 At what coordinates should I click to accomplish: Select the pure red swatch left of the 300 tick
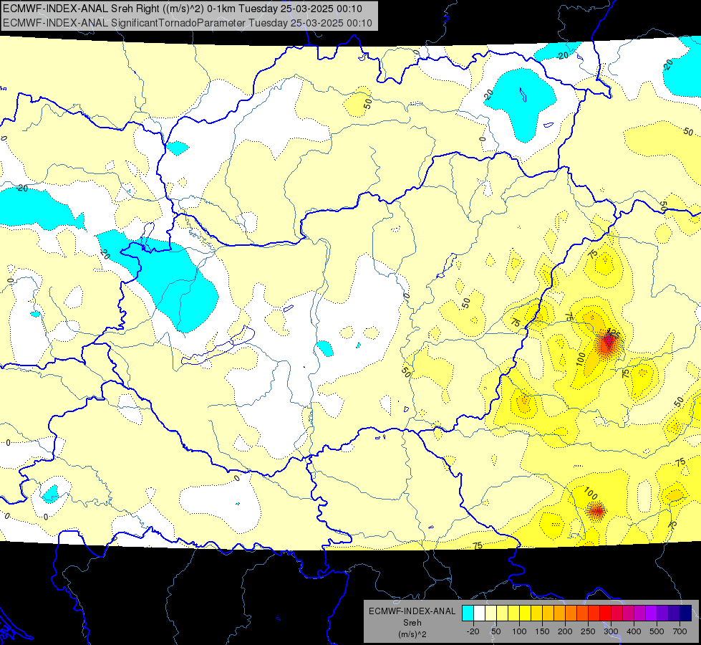(x=606, y=613)
